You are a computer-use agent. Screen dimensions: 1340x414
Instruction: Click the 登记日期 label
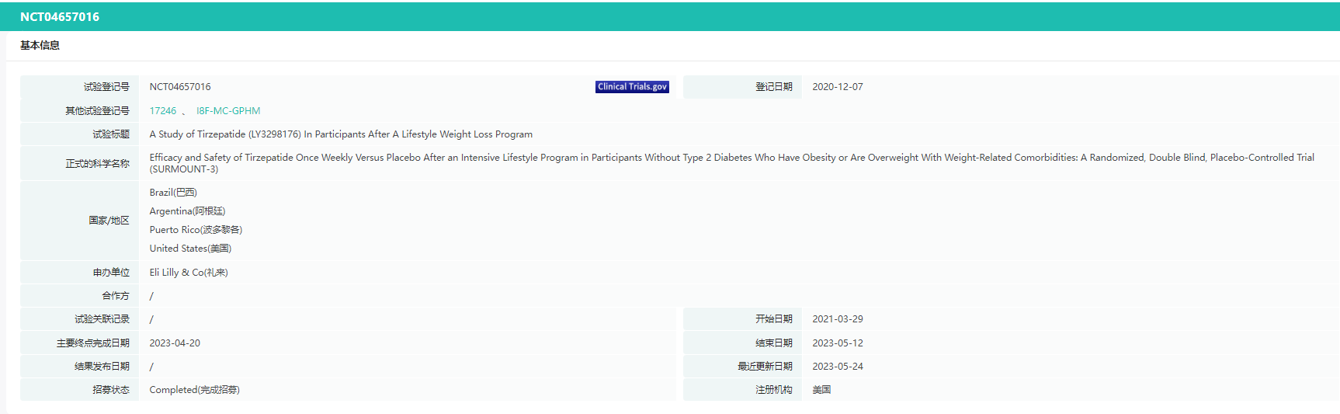[x=774, y=87]
